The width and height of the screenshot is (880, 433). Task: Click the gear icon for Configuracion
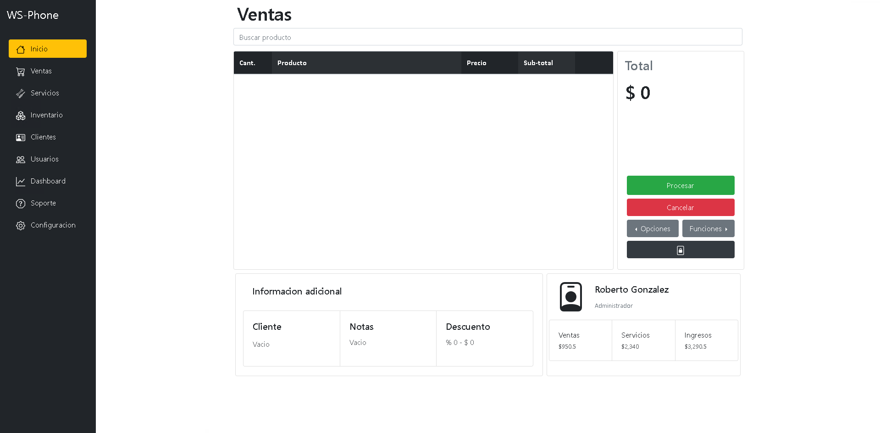pyautogui.click(x=21, y=226)
